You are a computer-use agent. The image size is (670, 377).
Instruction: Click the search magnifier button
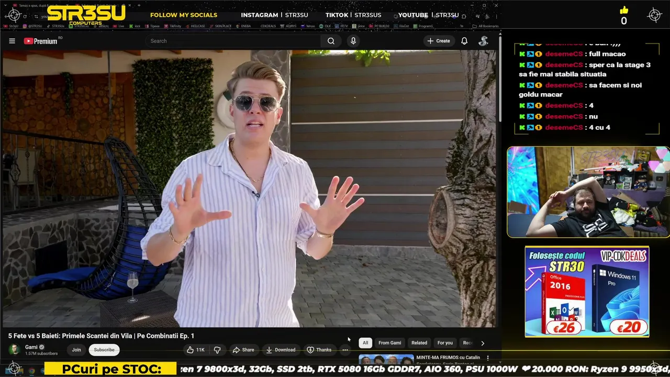(x=331, y=41)
